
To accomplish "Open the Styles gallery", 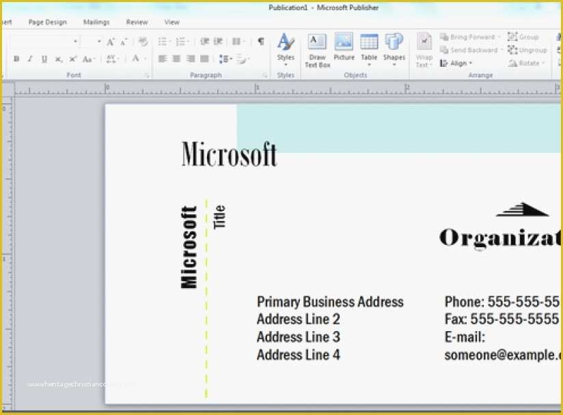I will [x=286, y=51].
